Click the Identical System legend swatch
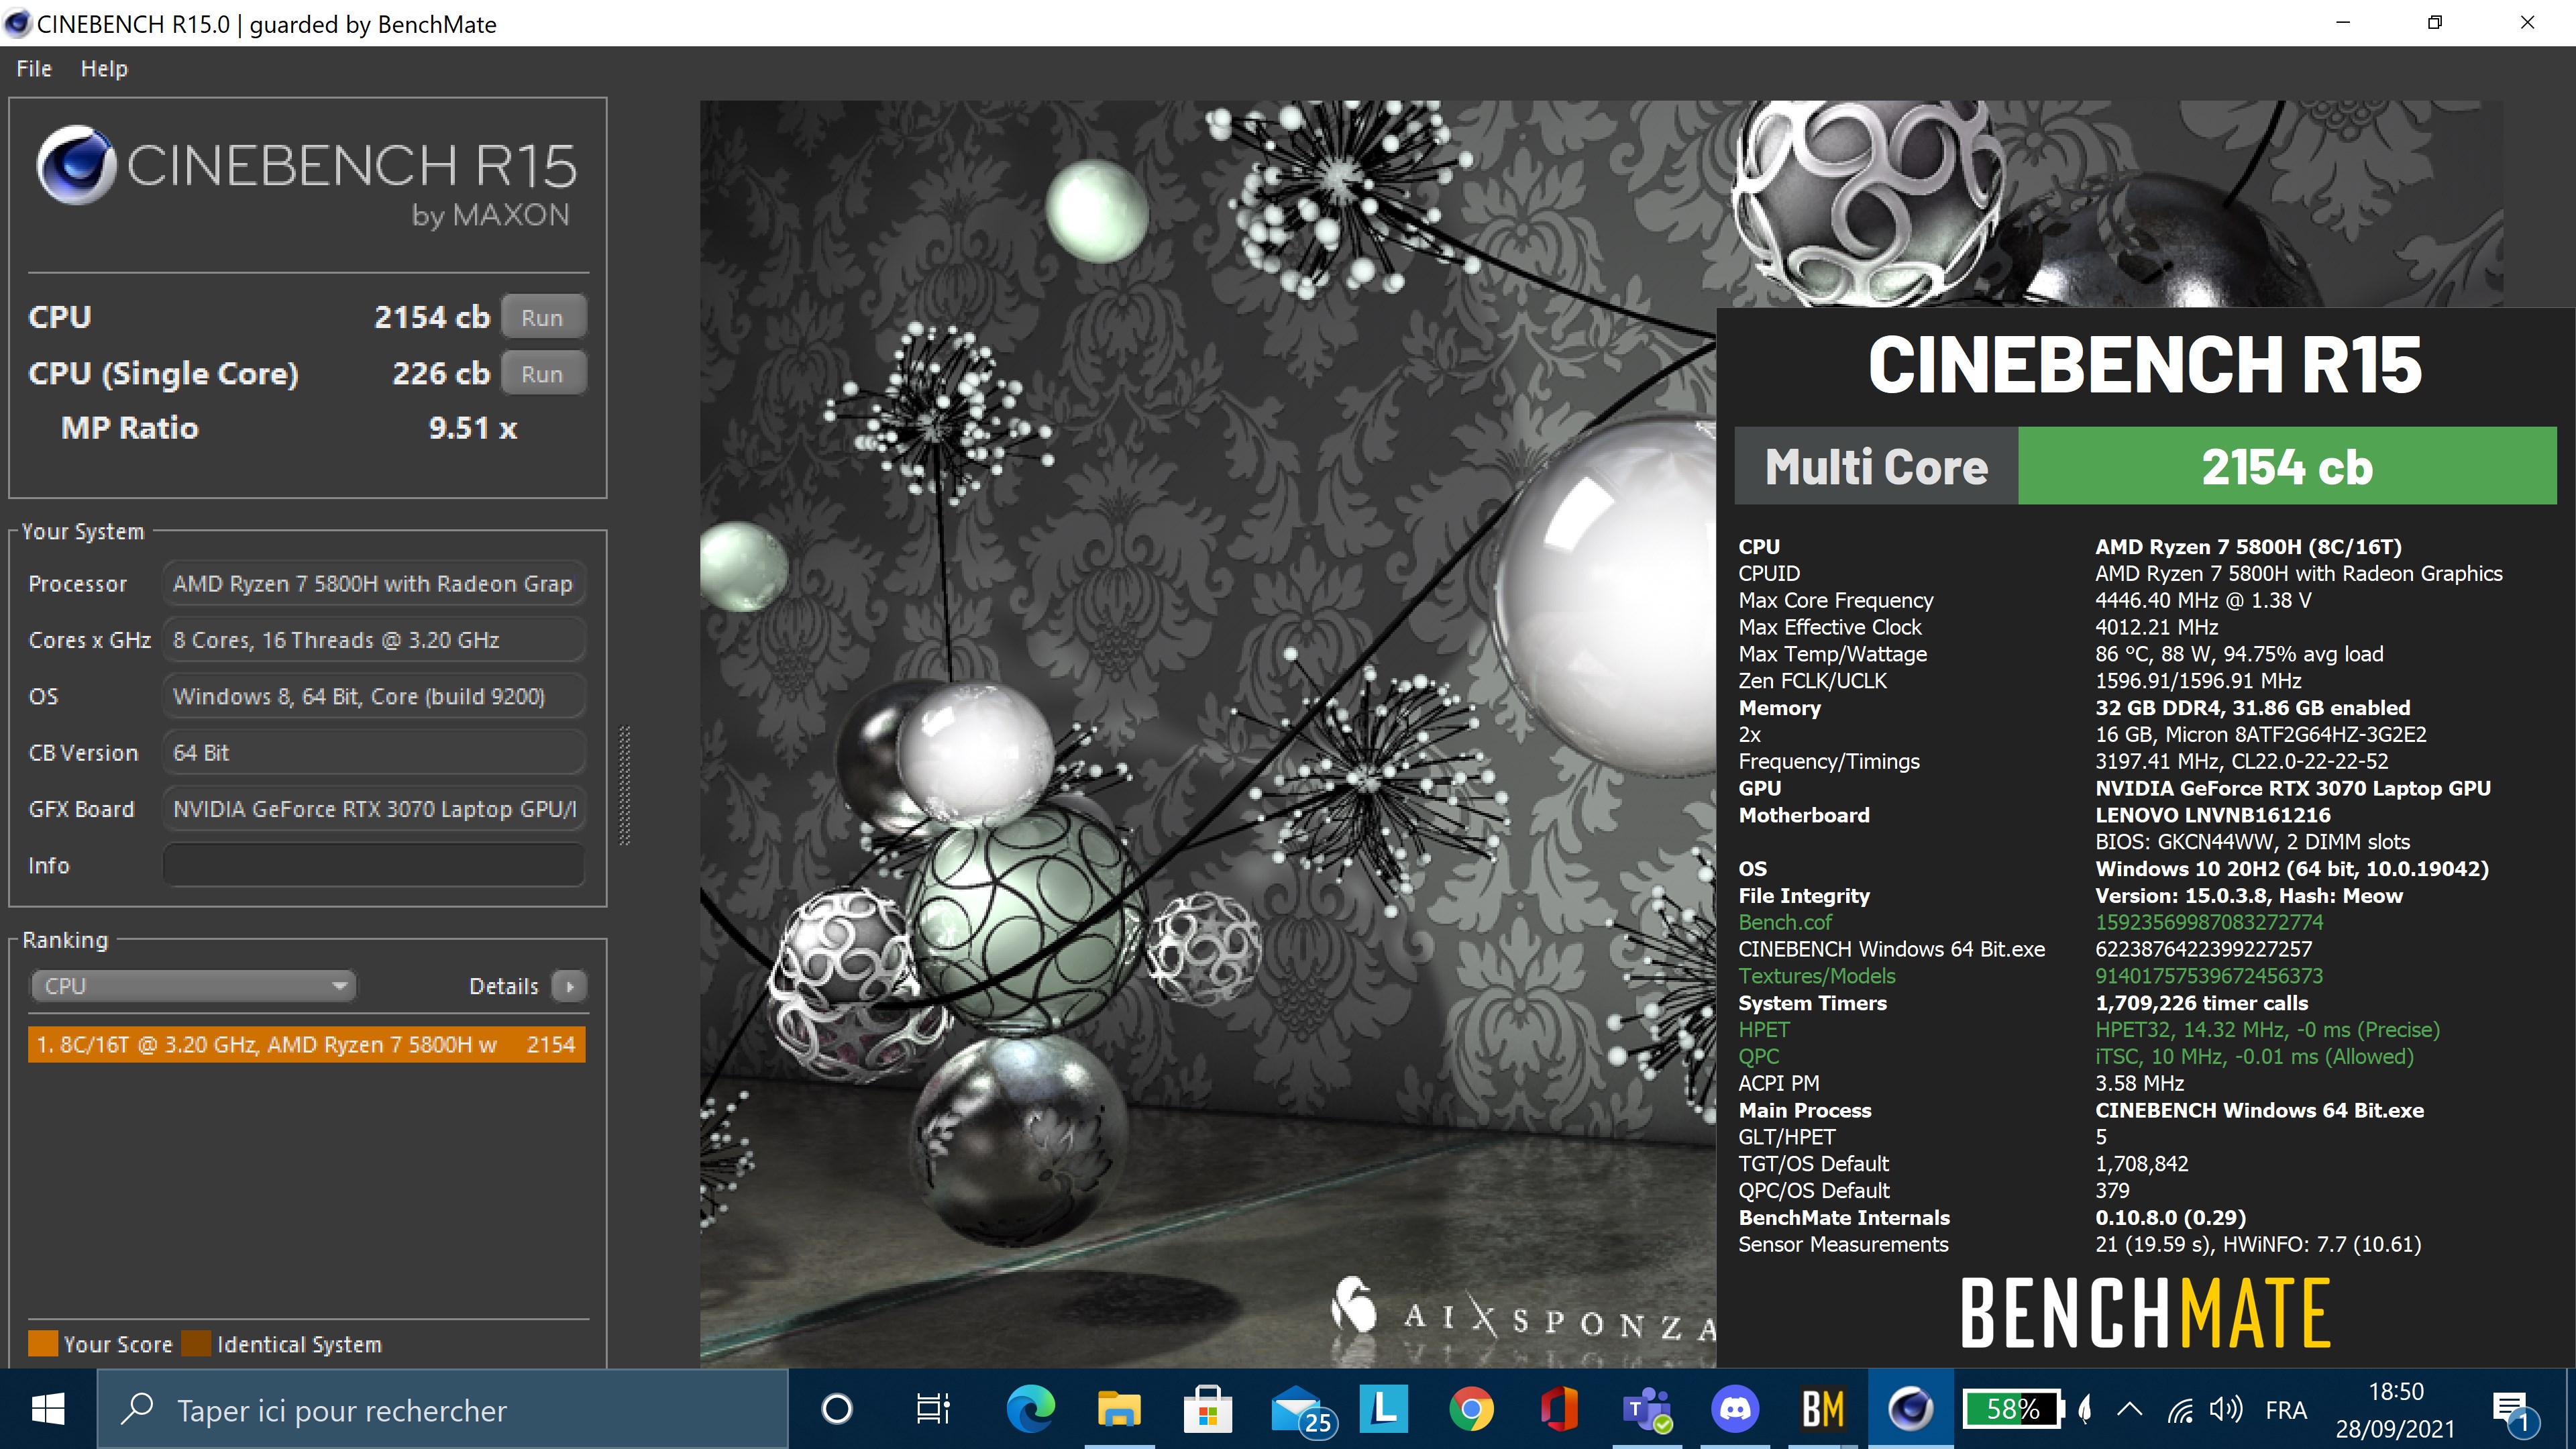The width and height of the screenshot is (2576, 1449). pos(196,1343)
